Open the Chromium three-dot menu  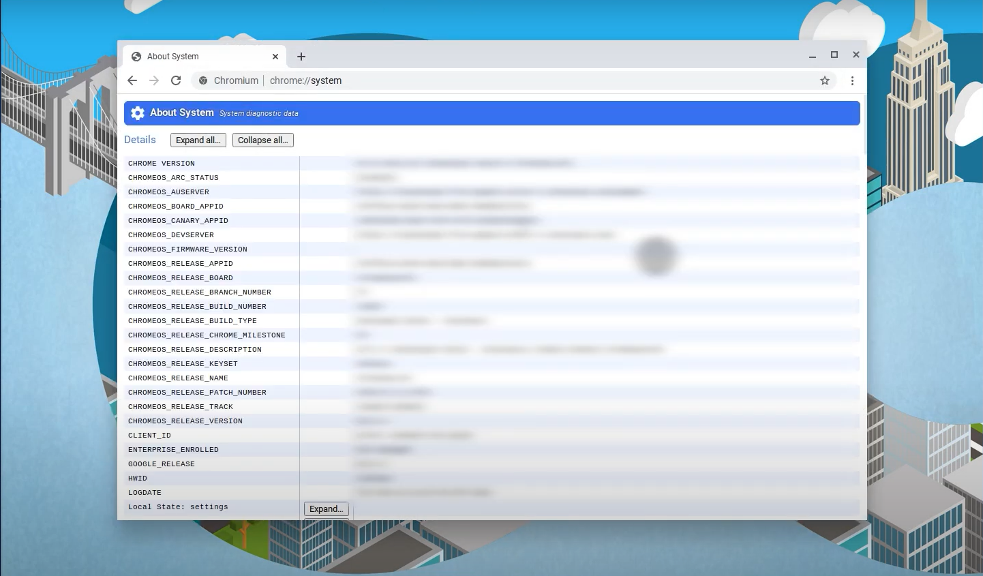coord(852,80)
